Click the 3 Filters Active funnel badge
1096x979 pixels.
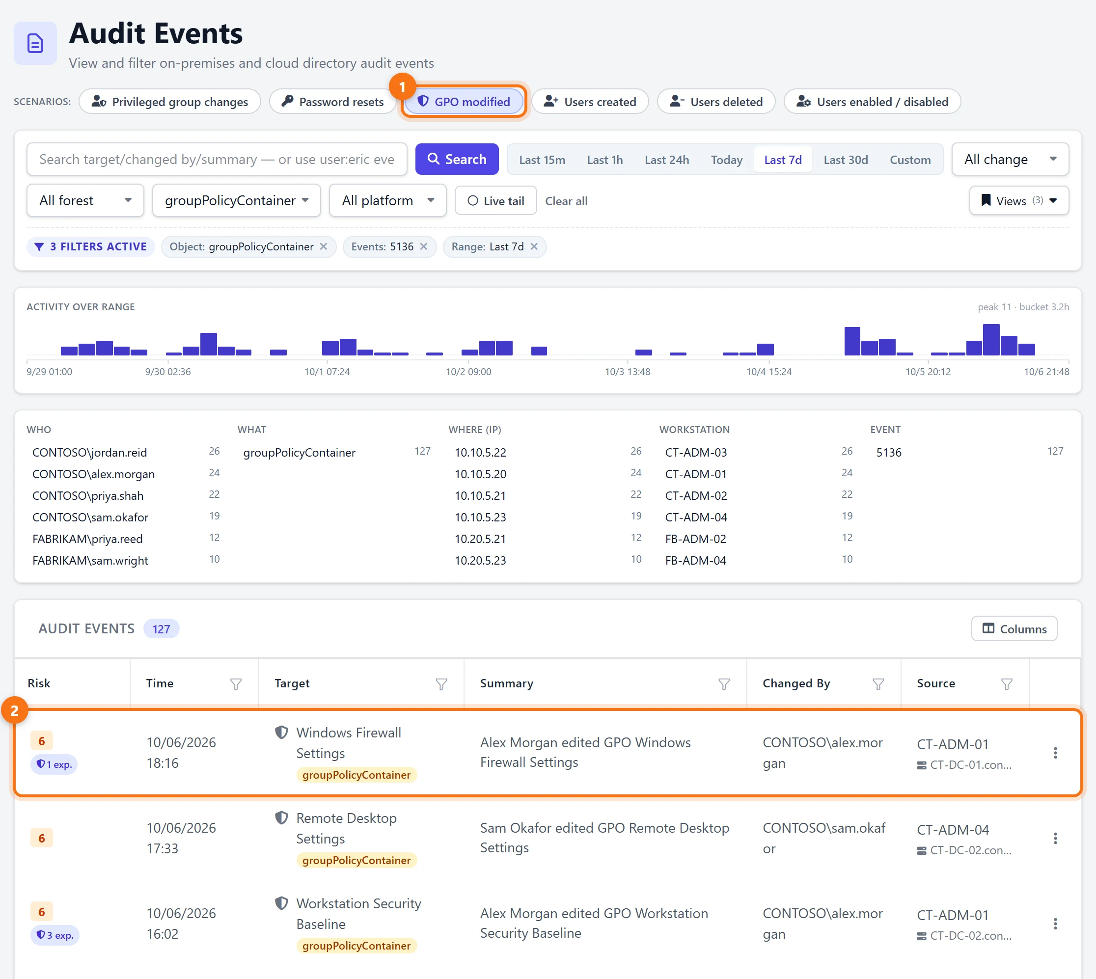[90, 246]
